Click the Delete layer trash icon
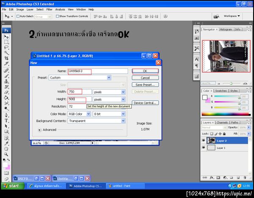The width and height of the screenshot is (254, 198). [x=245, y=177]
